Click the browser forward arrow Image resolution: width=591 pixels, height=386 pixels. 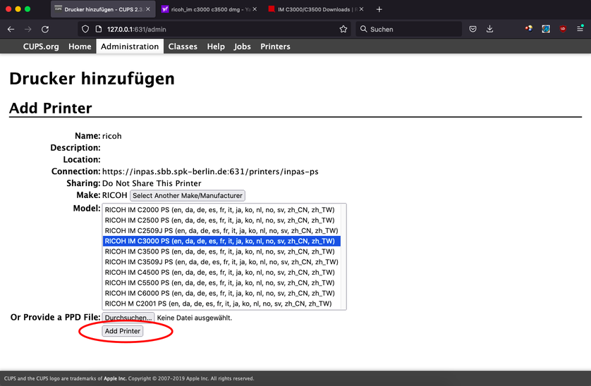tap(28, 29)
